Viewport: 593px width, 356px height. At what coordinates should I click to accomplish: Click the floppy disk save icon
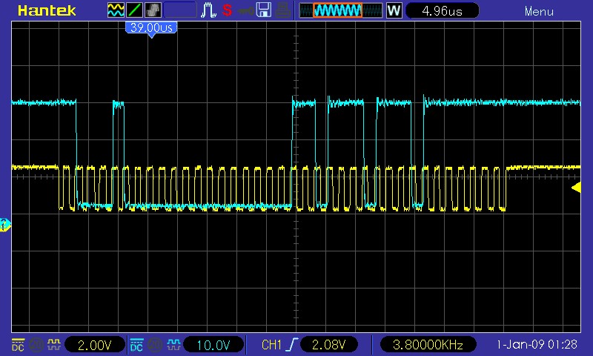[263, 10]
